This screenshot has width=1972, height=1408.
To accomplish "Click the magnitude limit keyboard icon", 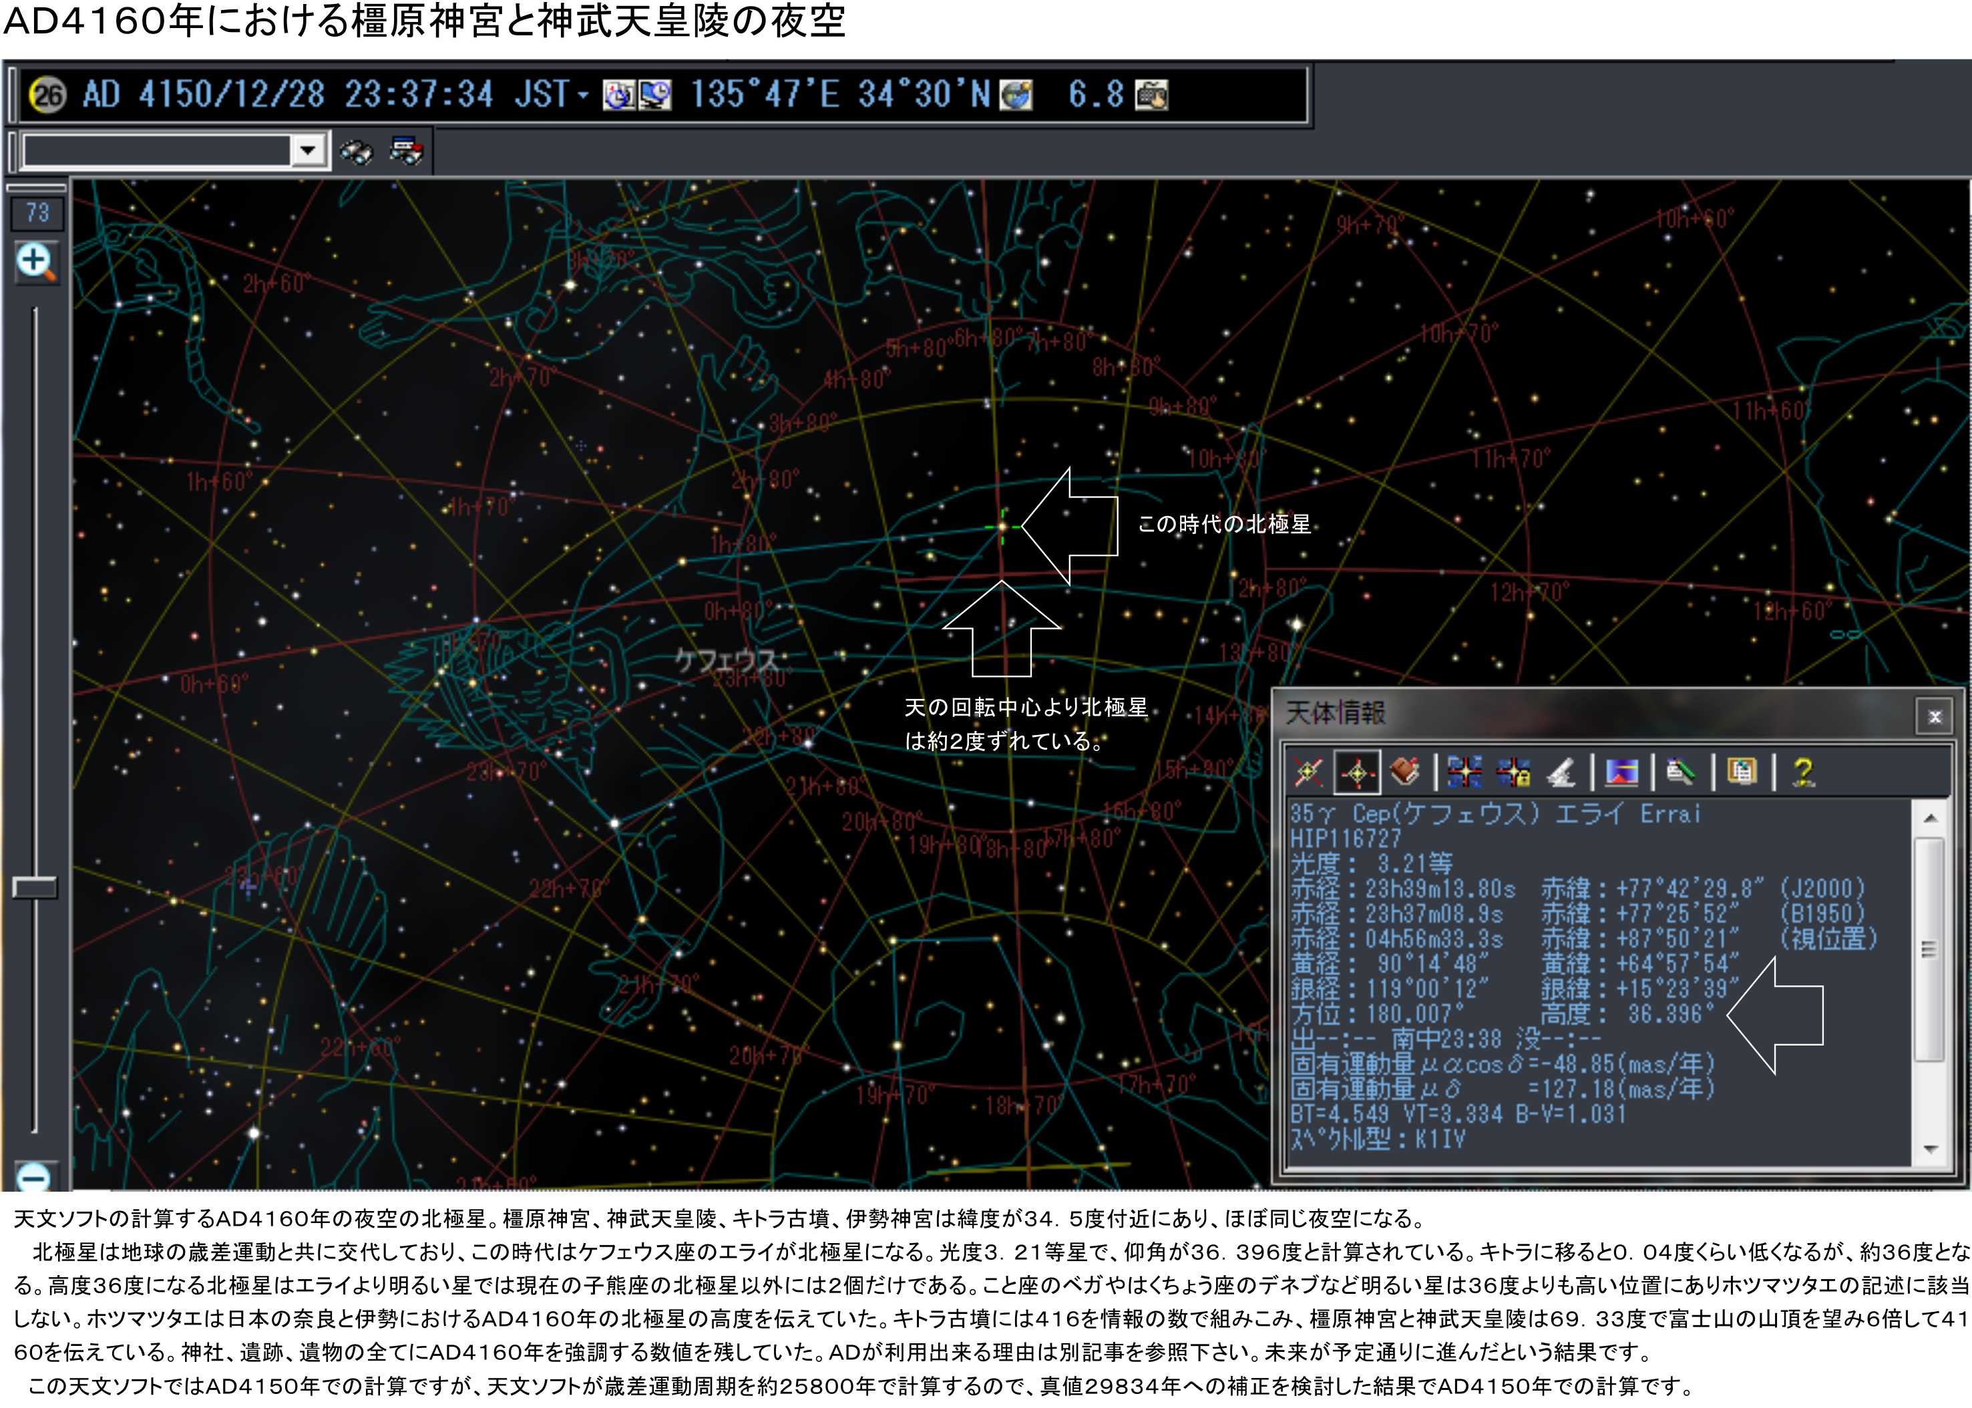I will click(1152, 95).
